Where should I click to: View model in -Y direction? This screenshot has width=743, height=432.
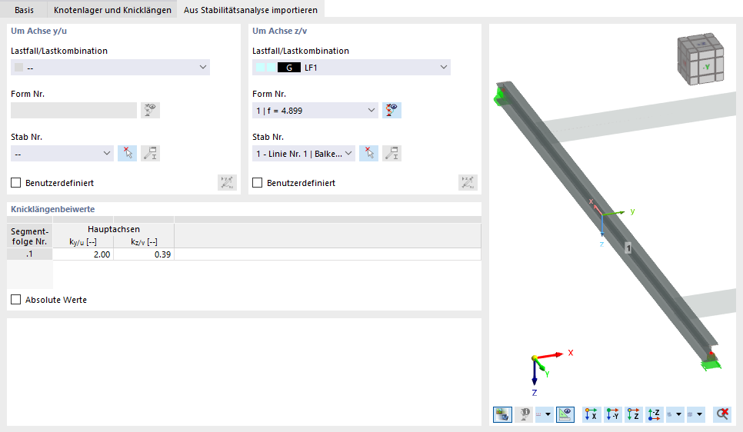612,414
